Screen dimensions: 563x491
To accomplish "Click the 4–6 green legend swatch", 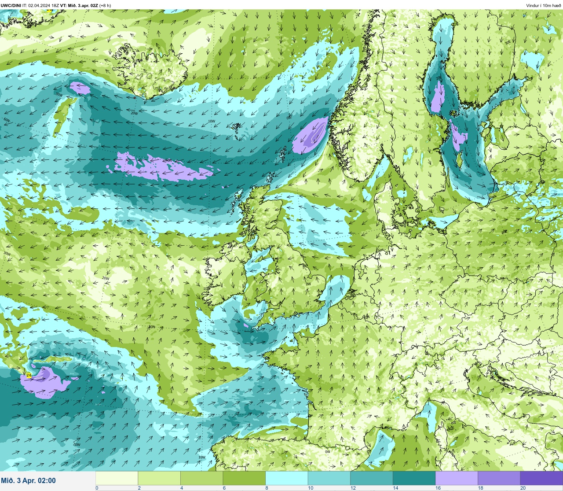I will click(x=202, y=478).
